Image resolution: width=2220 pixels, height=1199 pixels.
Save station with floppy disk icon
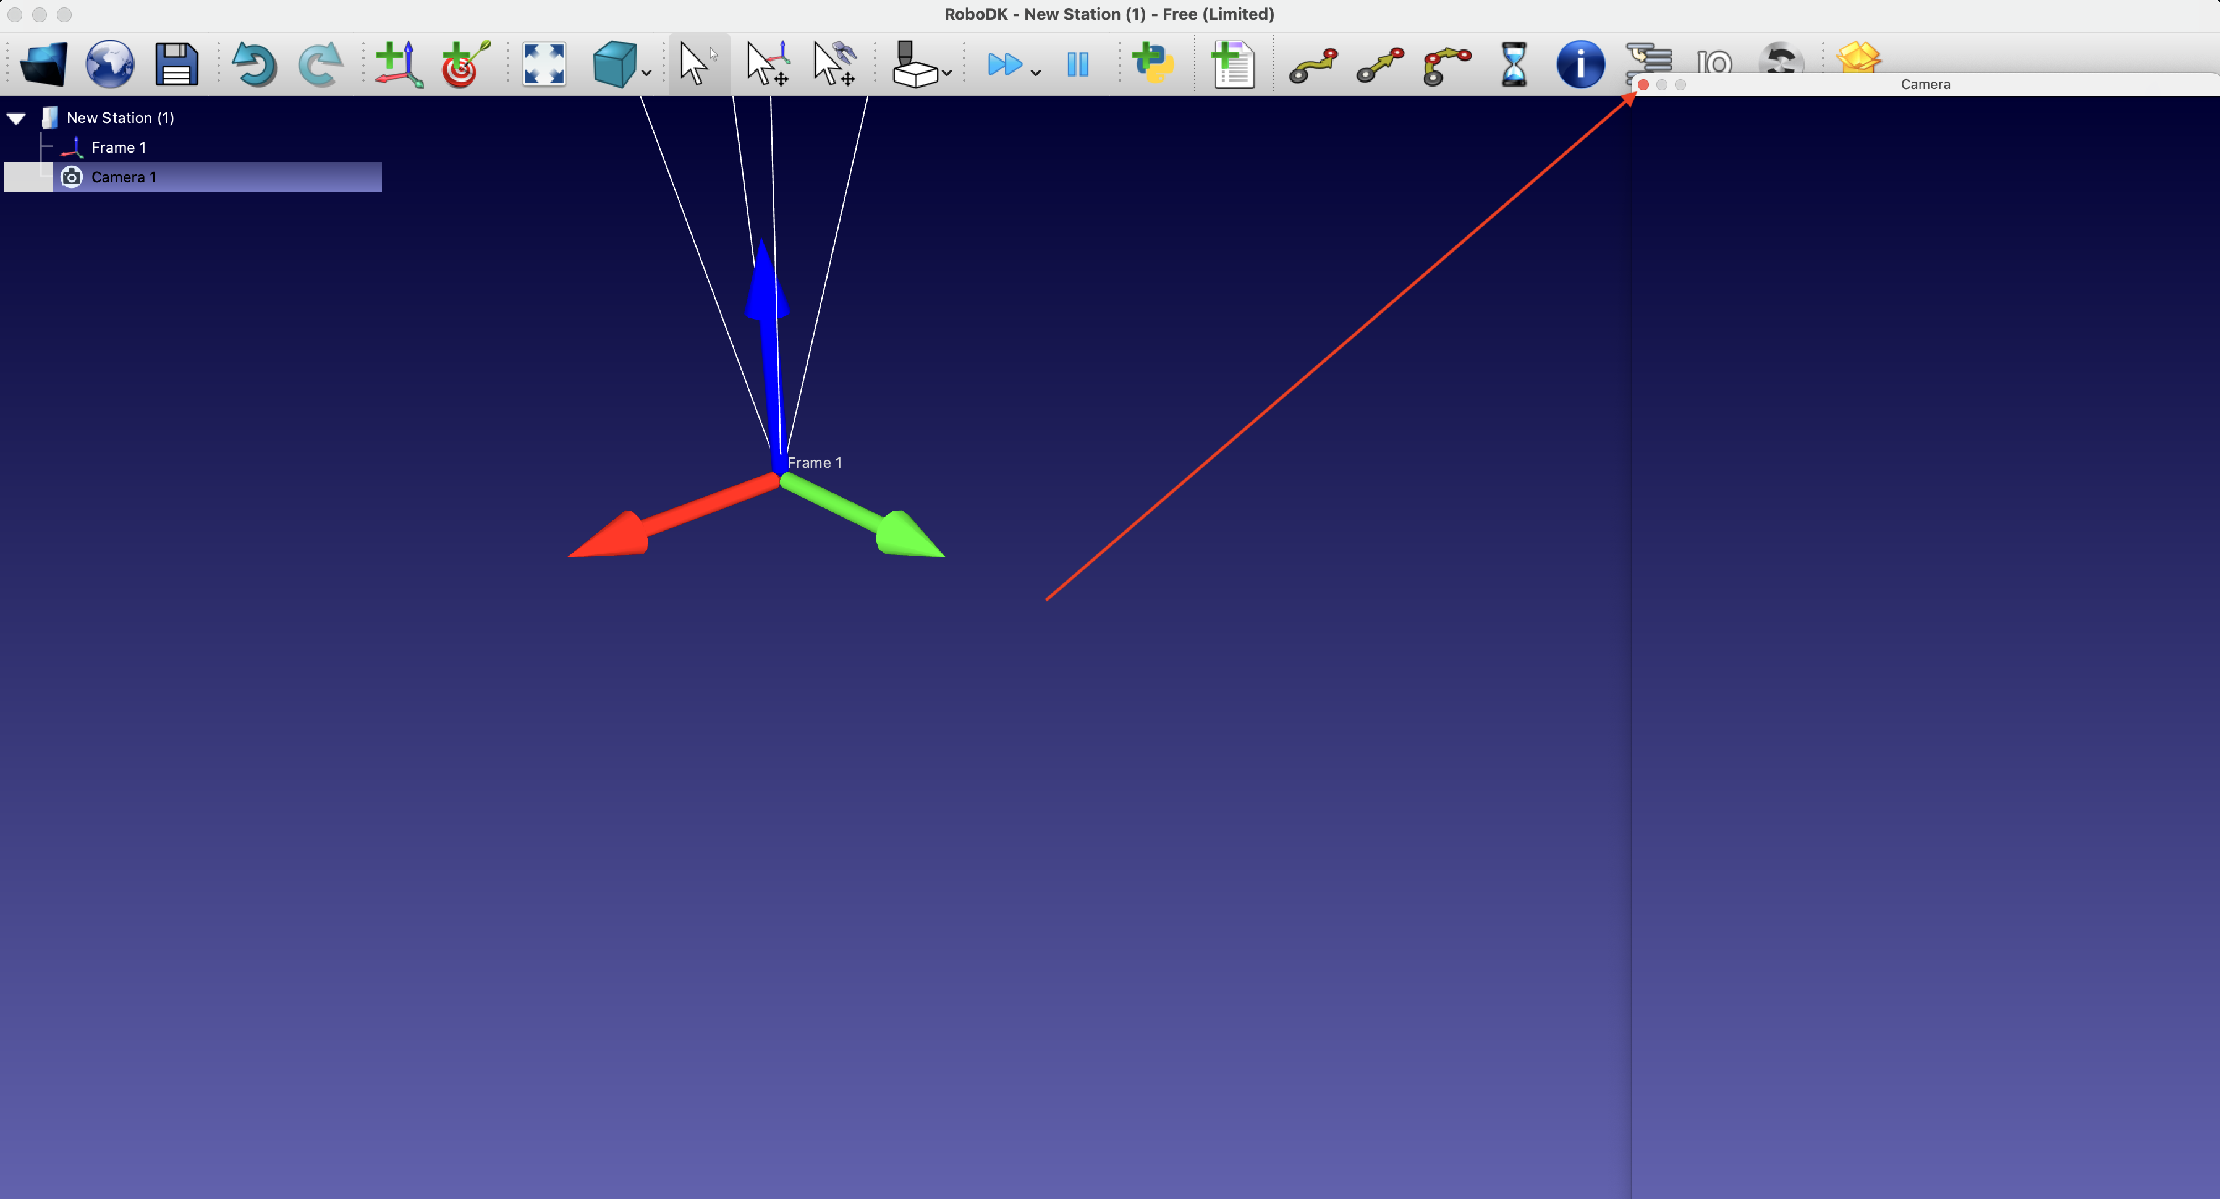176,64
